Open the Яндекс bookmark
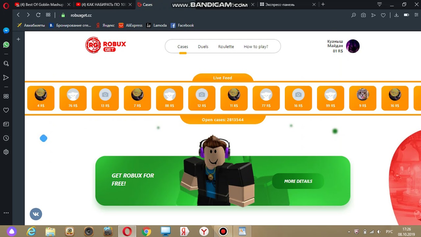 105,25
